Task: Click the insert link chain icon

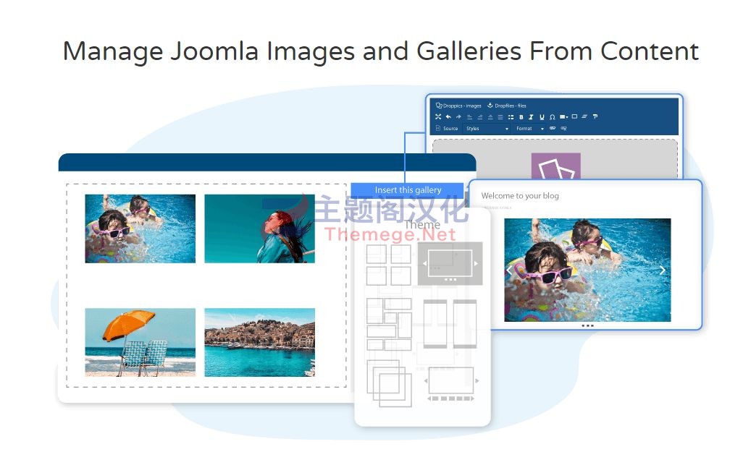Action: 553,128
